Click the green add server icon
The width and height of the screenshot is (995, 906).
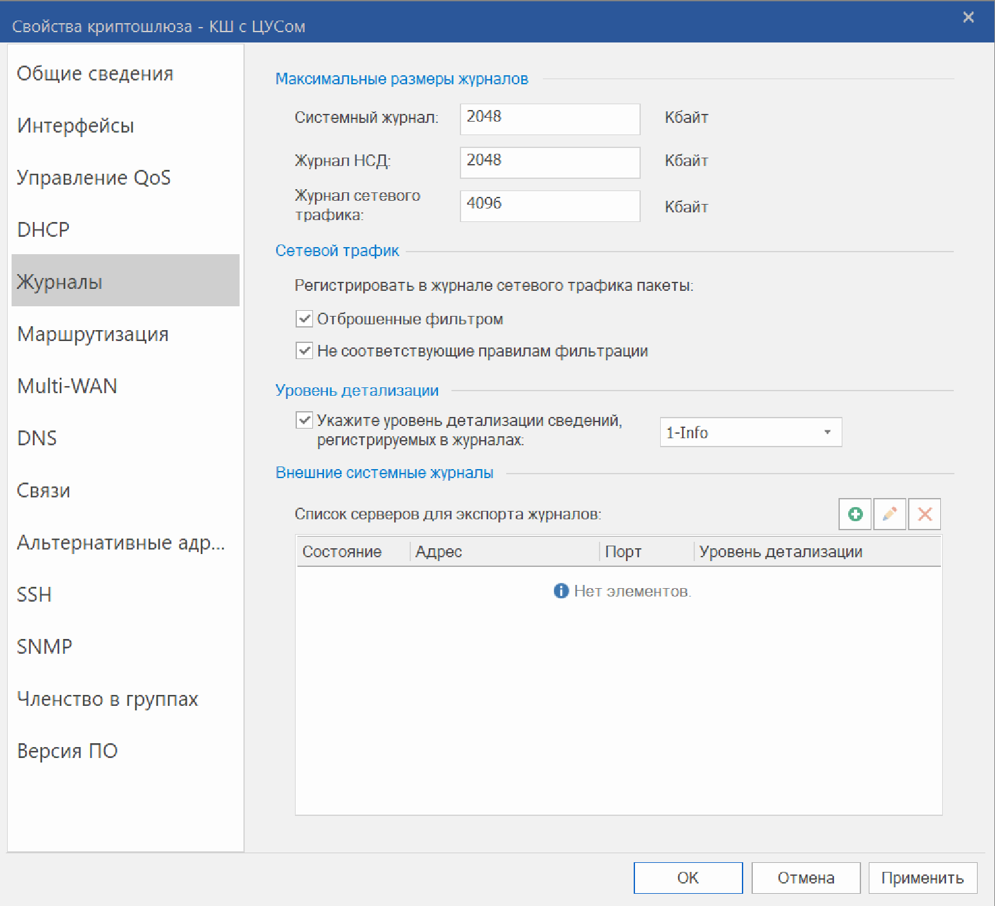coord(855,514)
